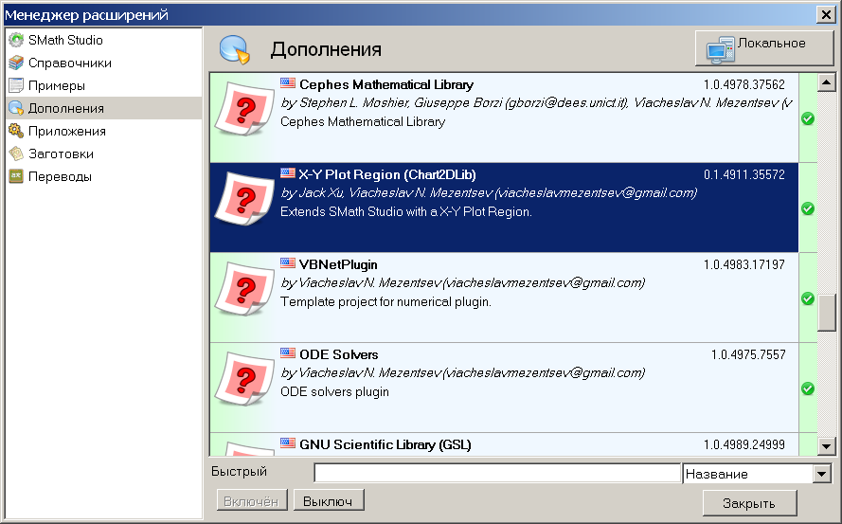
Task: Select Дополнения in the left sidebar
Action: point(66,109)
